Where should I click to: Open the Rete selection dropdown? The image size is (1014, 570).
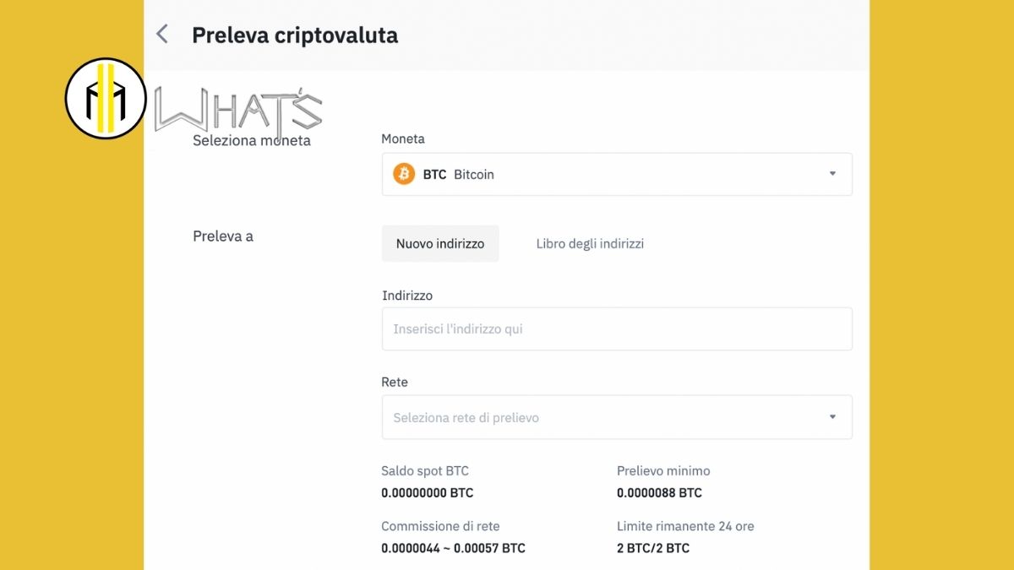coord(617,416)
